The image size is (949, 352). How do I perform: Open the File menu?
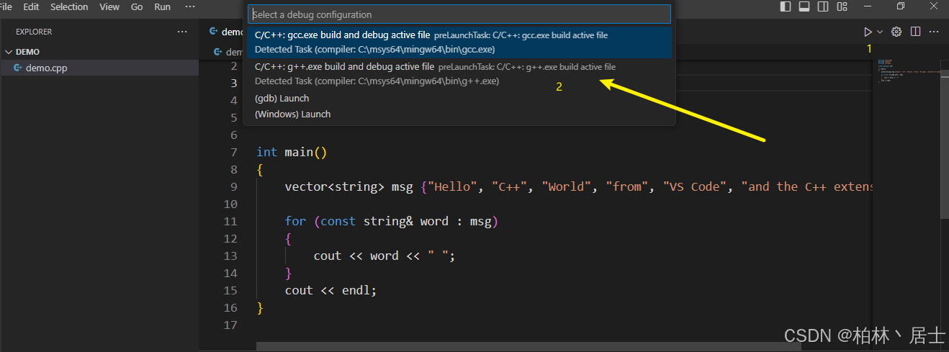[6, 6]
